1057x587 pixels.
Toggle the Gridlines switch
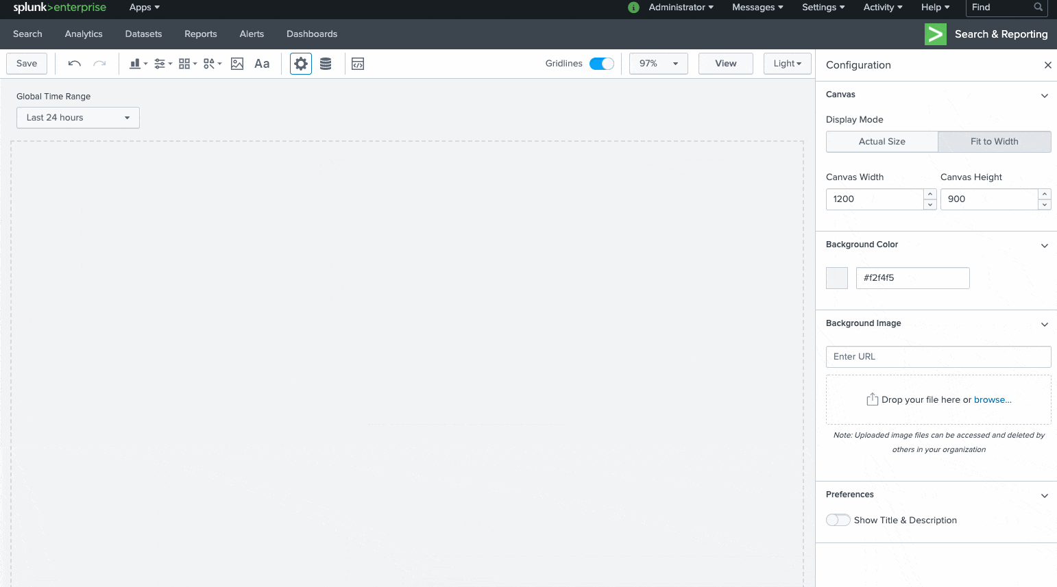tap(602, 64)
